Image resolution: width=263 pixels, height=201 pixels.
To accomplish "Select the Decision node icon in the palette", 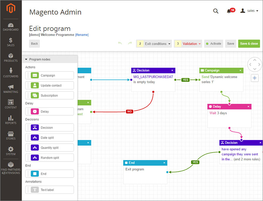I will tap(35, 128).
